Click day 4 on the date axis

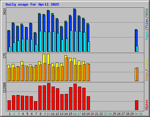pos(23,114)
